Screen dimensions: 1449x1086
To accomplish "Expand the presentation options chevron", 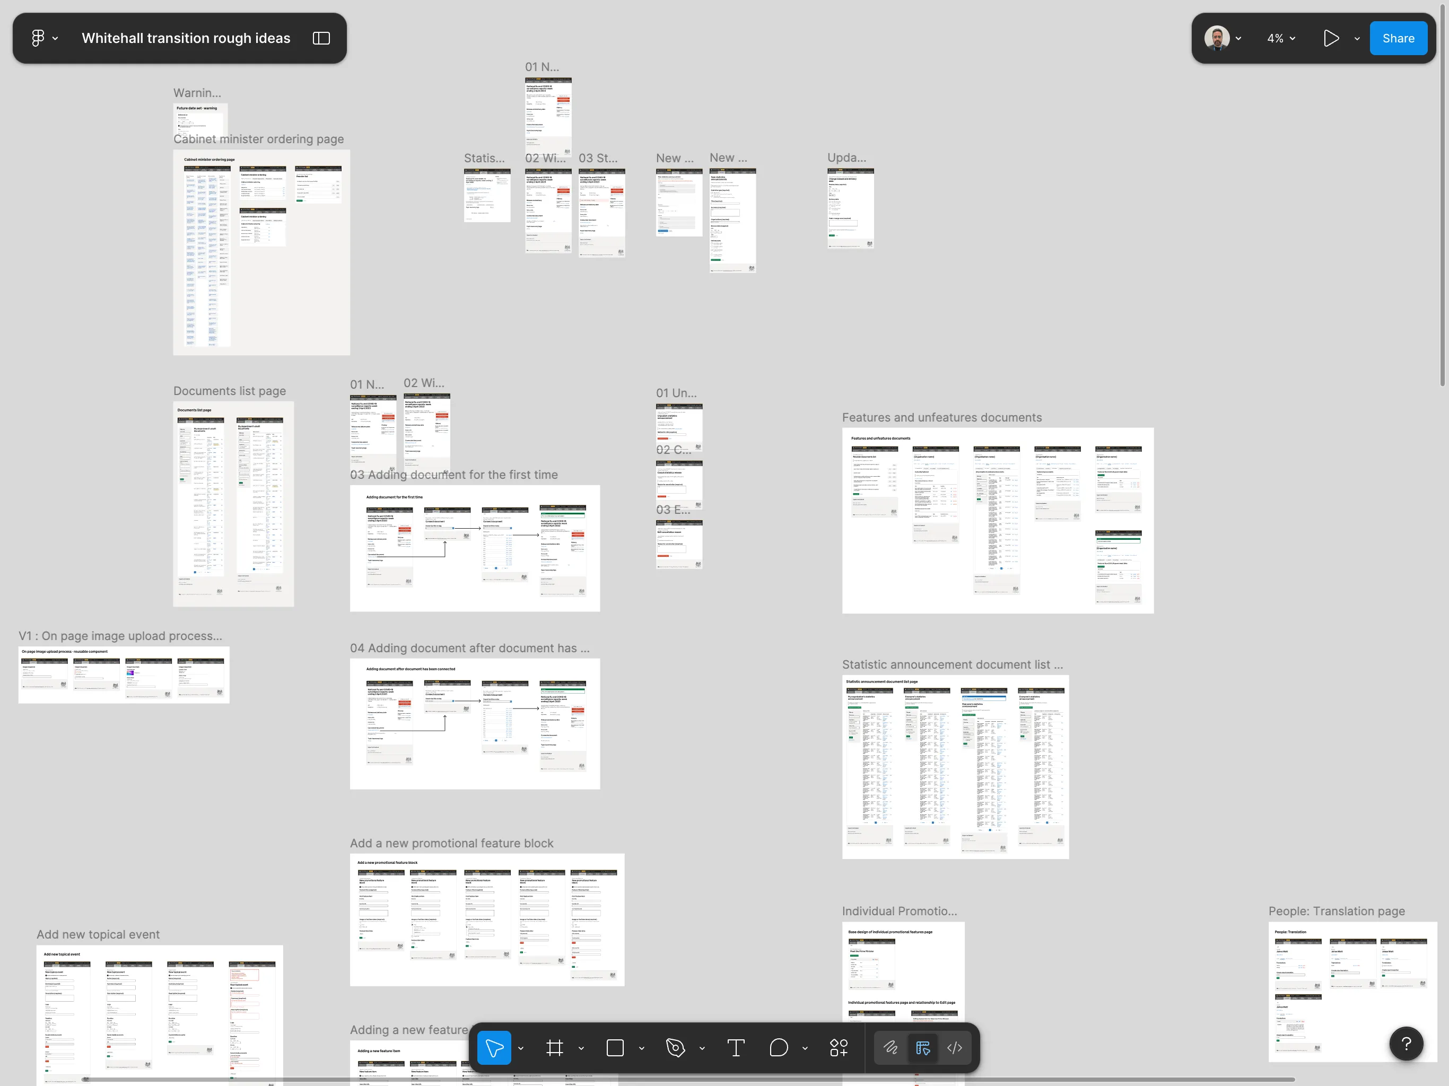I will 1357,38.
